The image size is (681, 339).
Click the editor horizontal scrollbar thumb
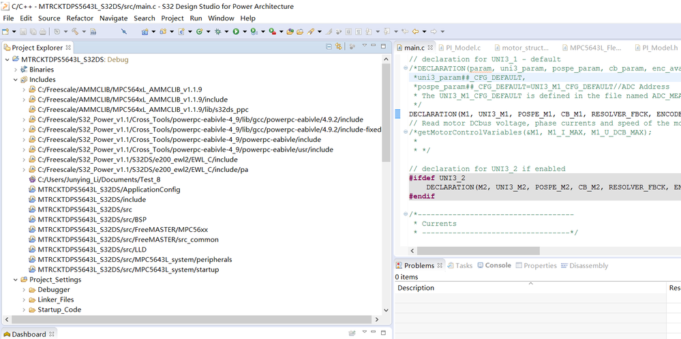click(478, 251)
